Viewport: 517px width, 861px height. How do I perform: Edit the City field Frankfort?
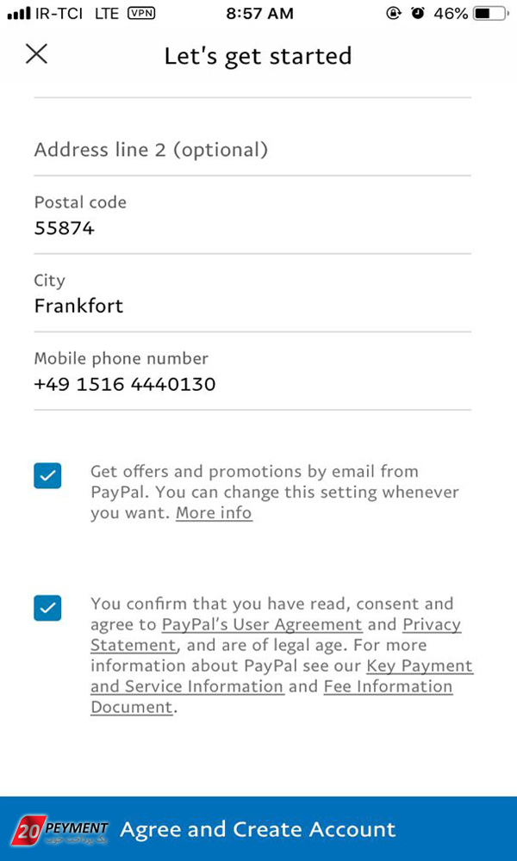click(252, 294)
